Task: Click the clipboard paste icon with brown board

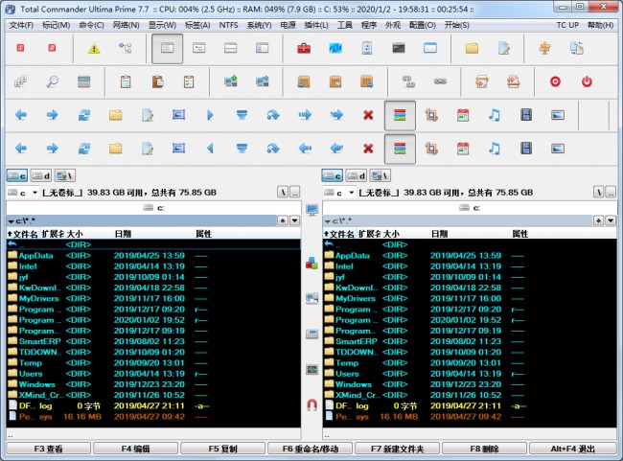Action: [x=158, y=81]
